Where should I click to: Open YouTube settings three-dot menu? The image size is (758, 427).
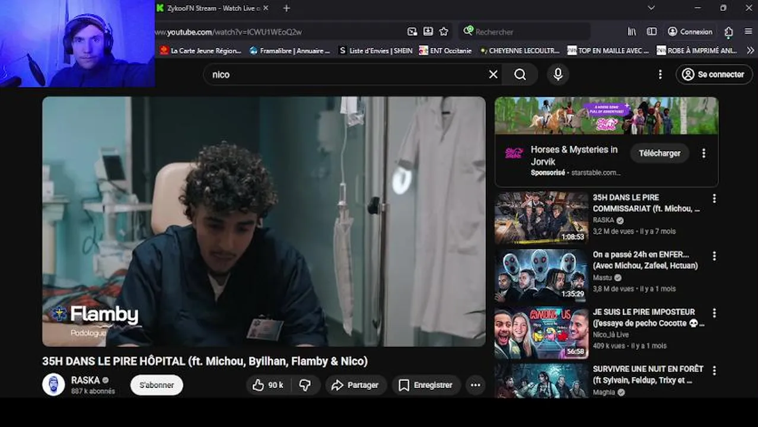[x=660, y=74]
